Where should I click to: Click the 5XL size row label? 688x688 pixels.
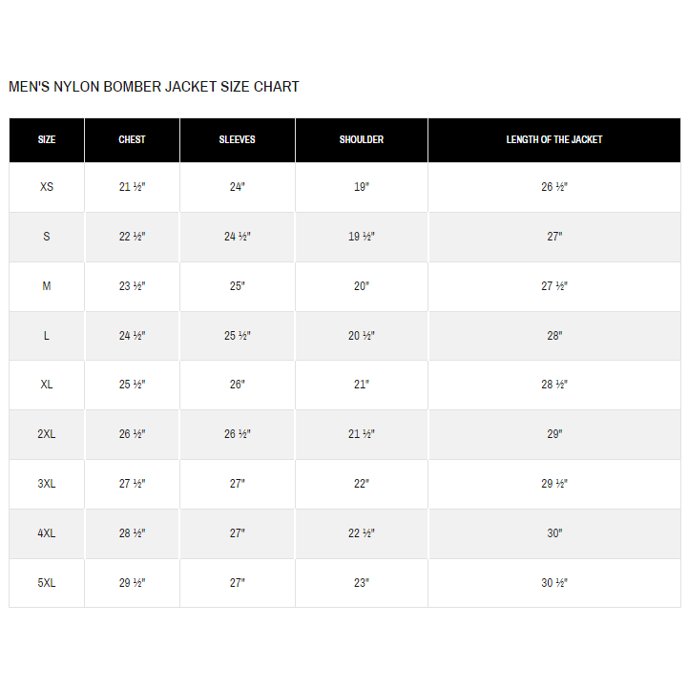(x=47, y=583)
